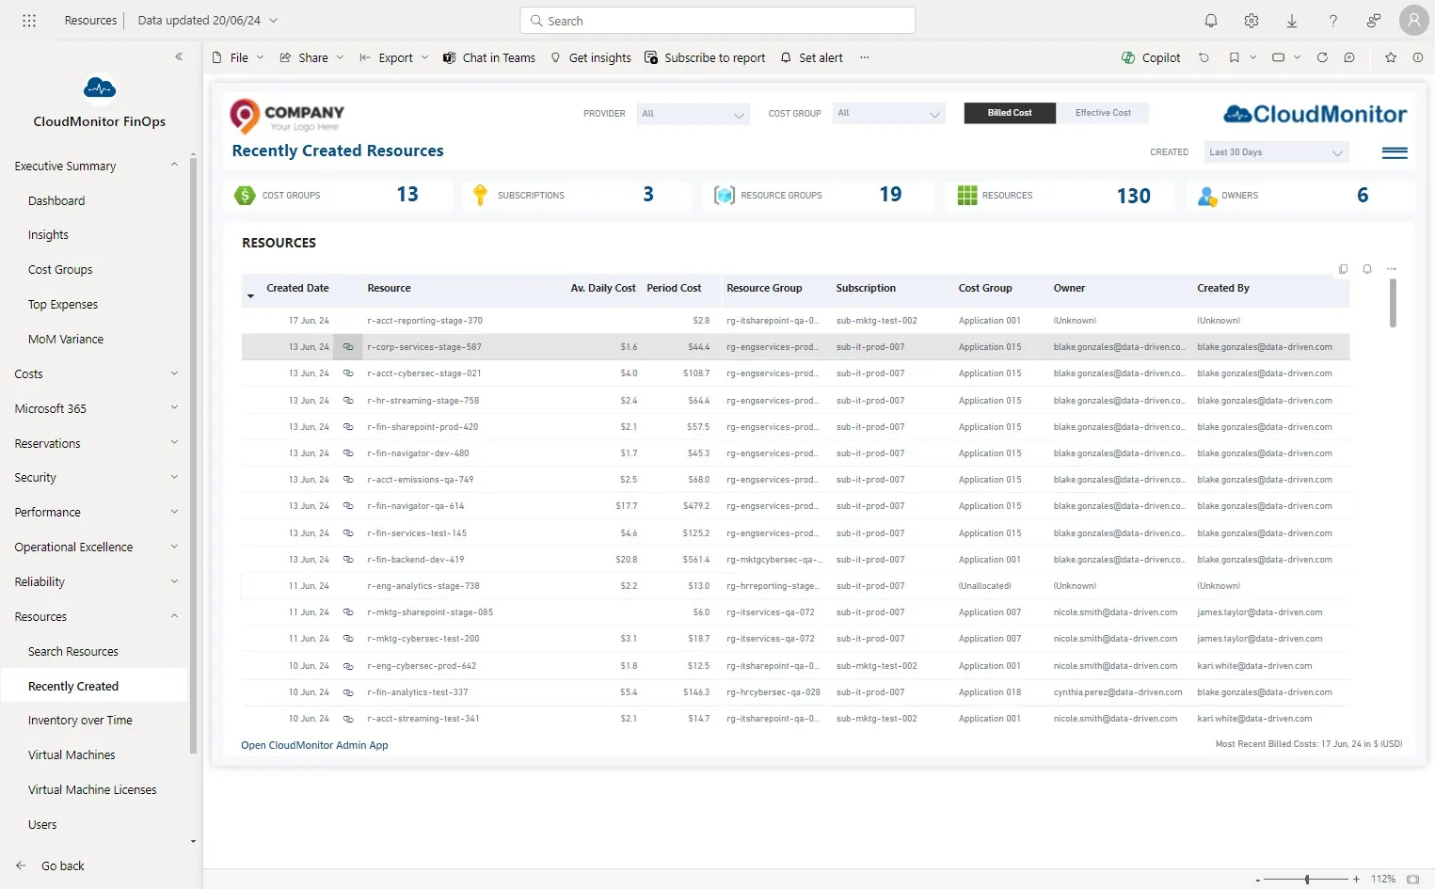Click link icon for r-corp-services-stage-587
This screenshot has height=889, width=1435.
pyautogui.click(x=348, y=347)
